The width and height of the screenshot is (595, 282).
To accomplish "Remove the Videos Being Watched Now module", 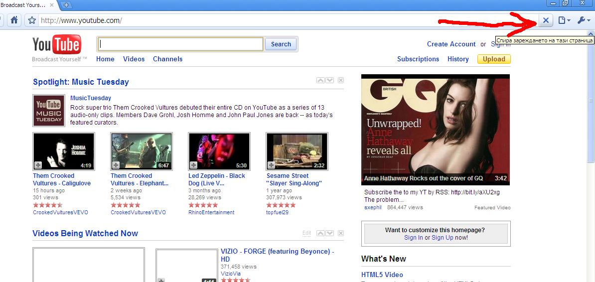I will (341, 233).
